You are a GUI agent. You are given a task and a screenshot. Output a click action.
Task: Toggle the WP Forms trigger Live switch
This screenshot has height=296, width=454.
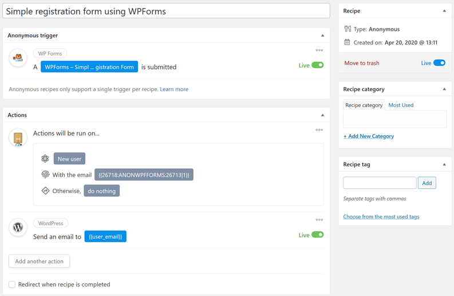point(317,65)
